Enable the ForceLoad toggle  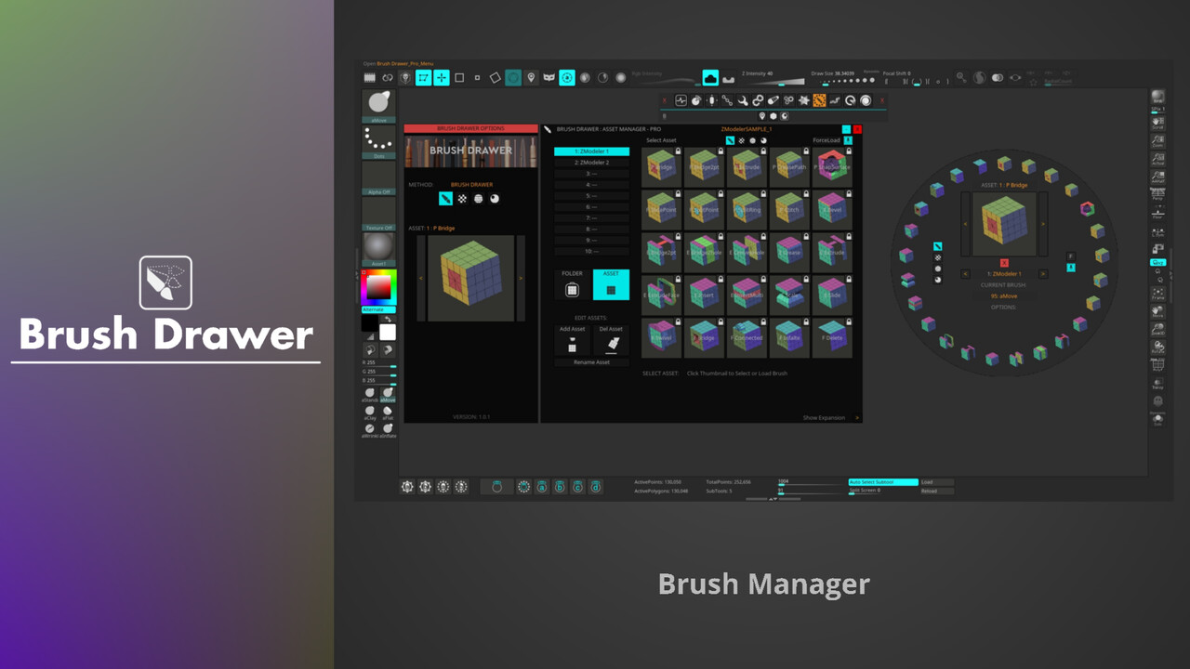tap(847, 140)
